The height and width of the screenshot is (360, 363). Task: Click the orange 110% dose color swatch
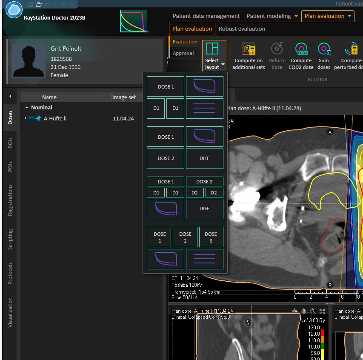323,340
